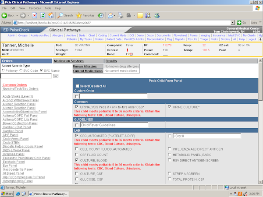Screen dimensions: 263x197
Task: Check INFLUENZA A&B DIRECT ANTIGEN checkbox
Action: 169,149
